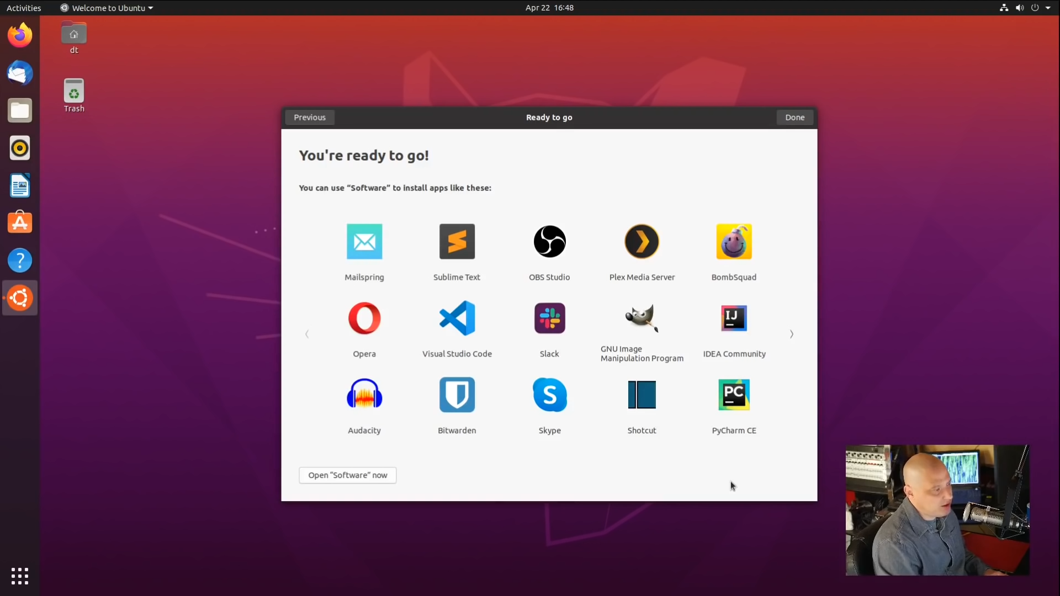This screenshot has height=596, width=1060.
Task: Open the Welcome to Ubuntu app menu
Action: 107,8
